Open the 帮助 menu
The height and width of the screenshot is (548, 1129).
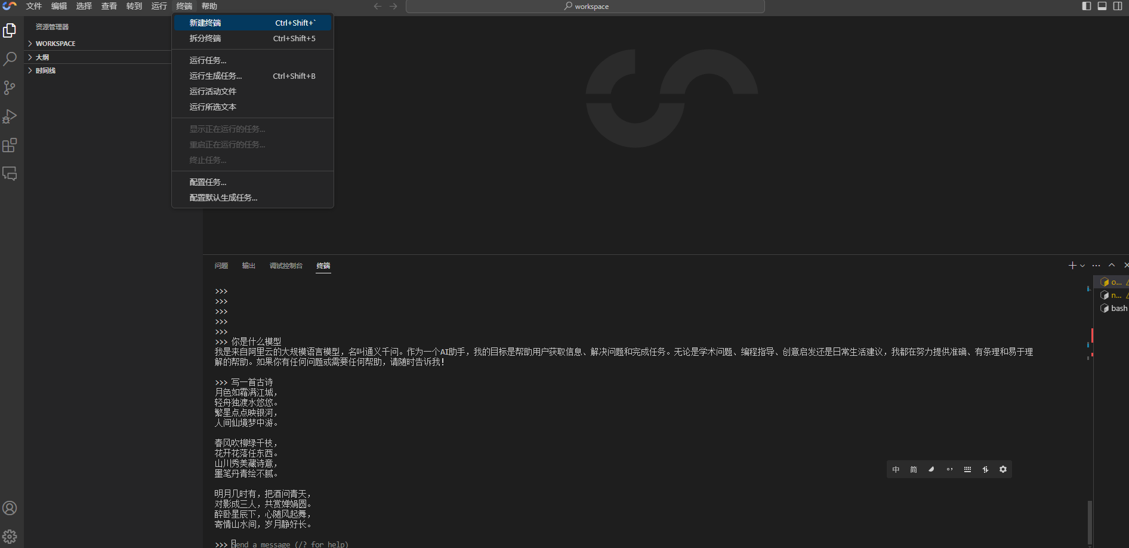209,6
